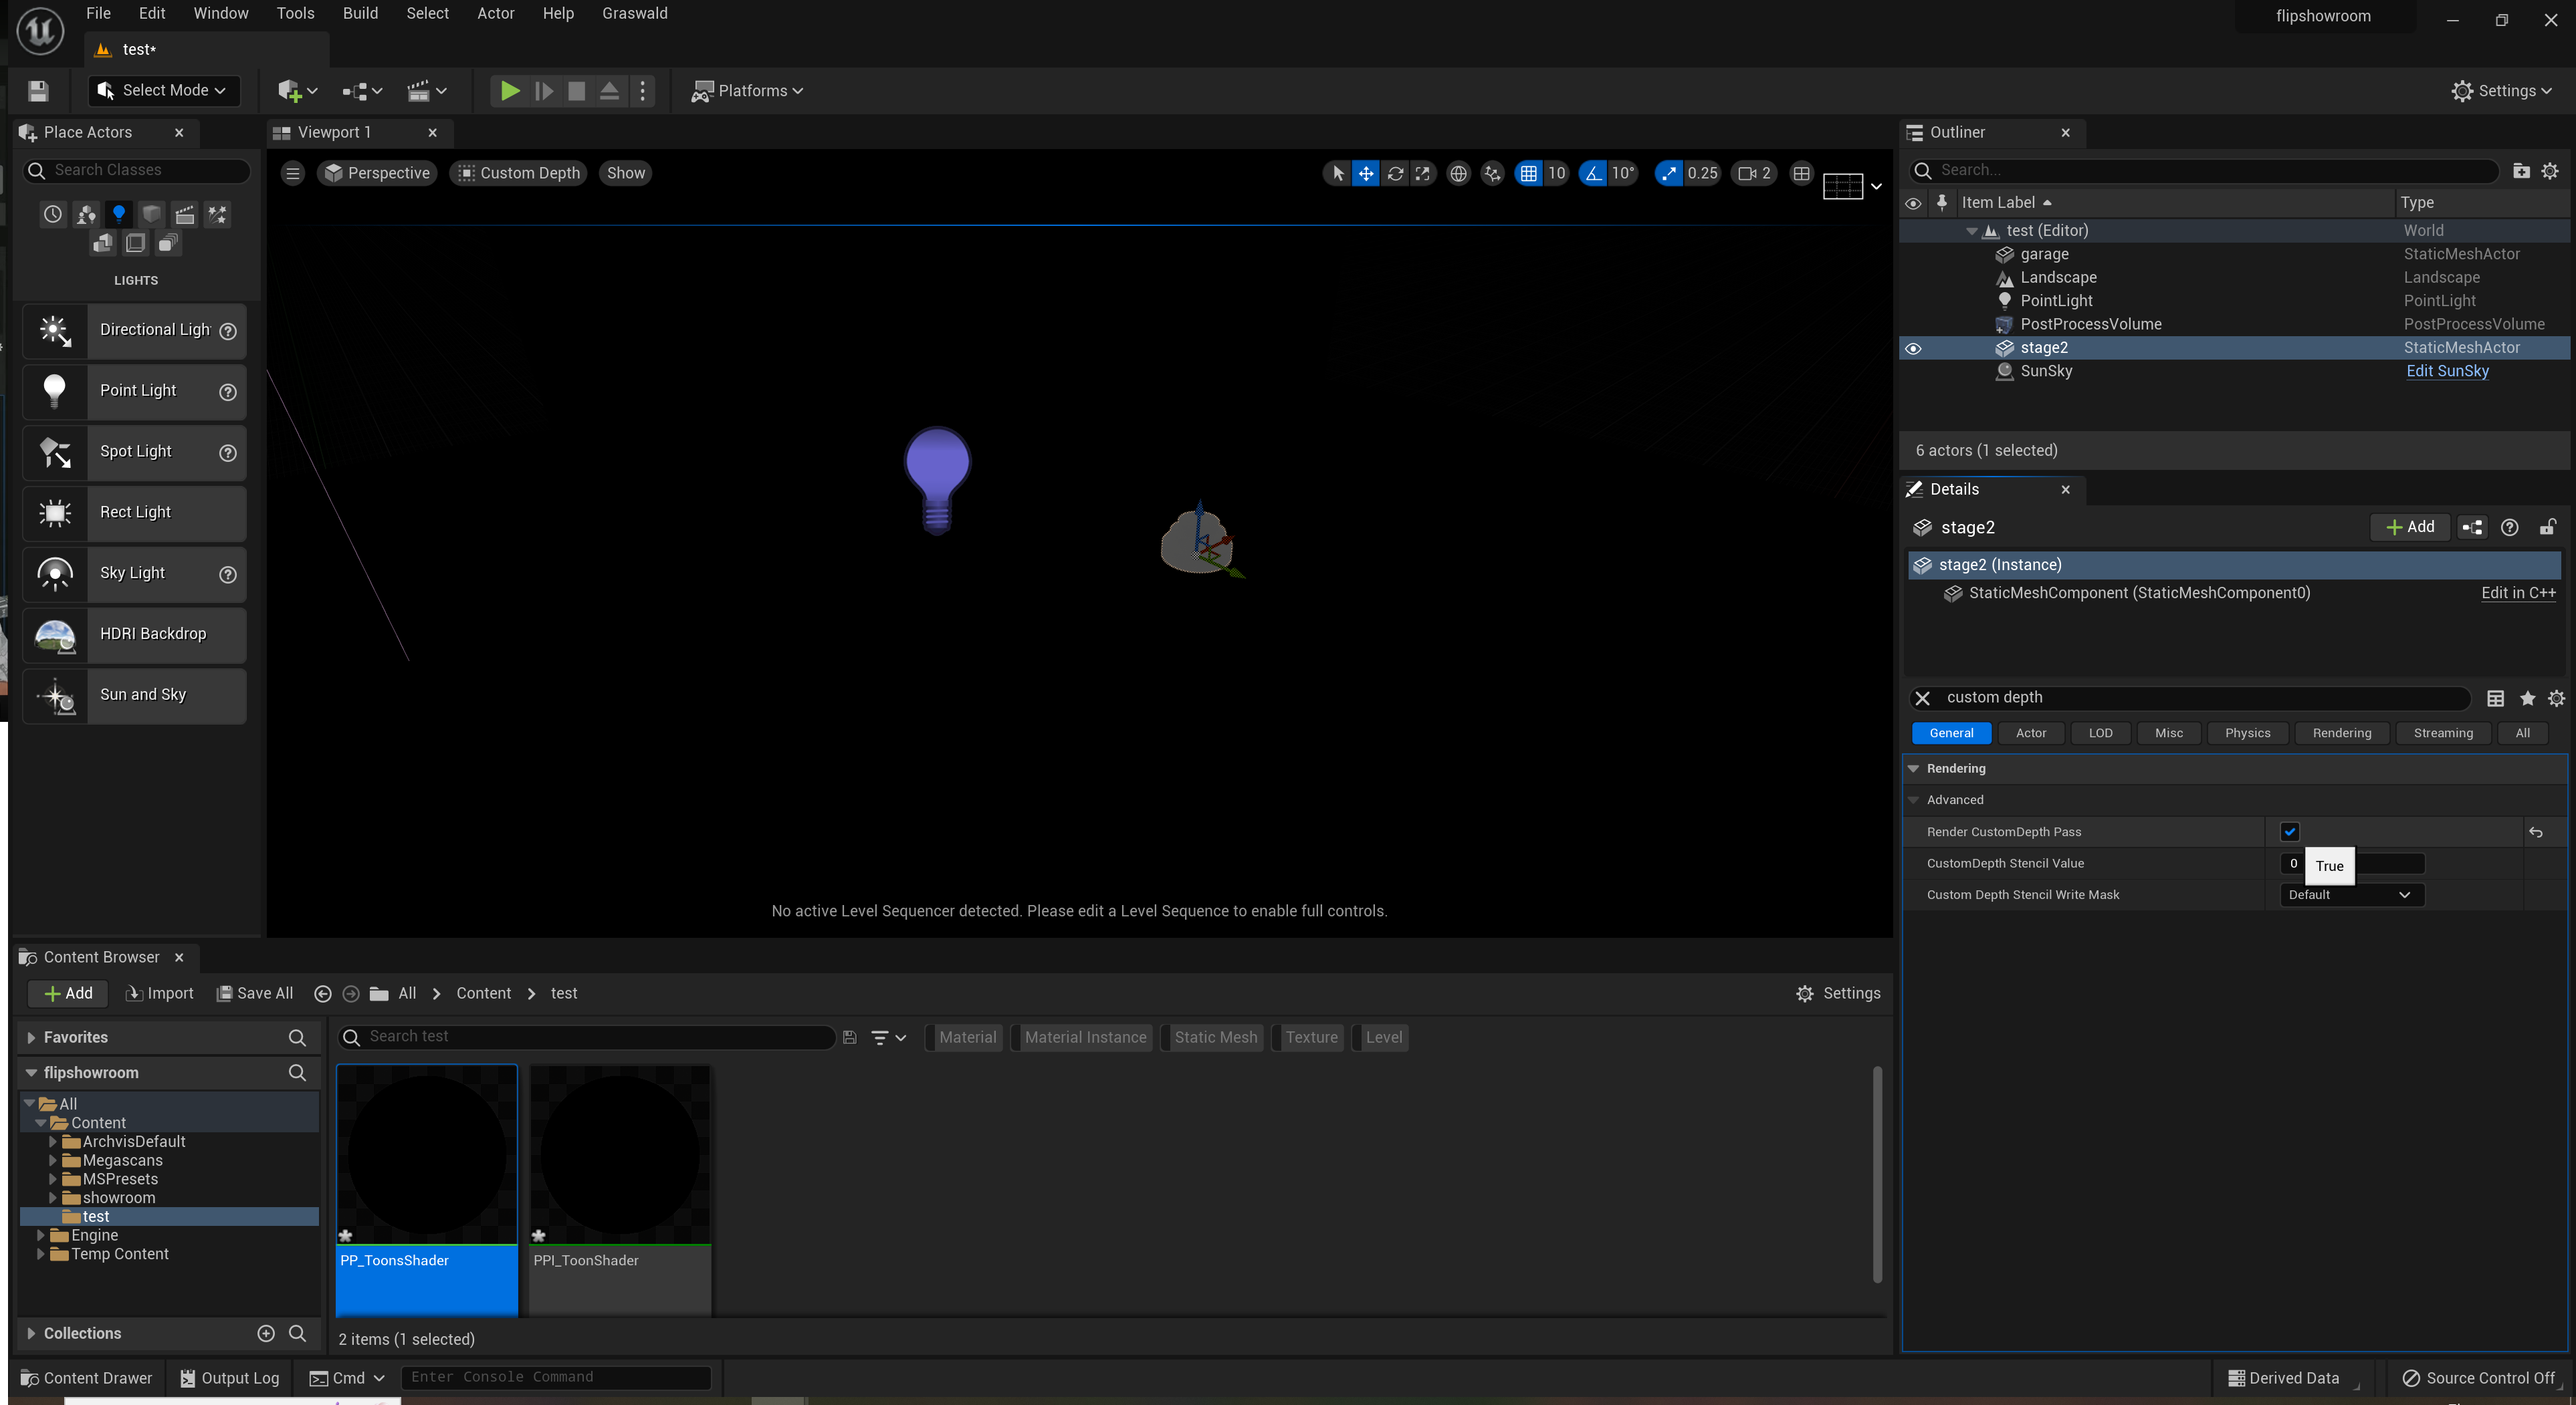Viewport: 2576px width, 1405px height.
Task: Toggle the stage2 visibility eye
Action: (x=1913, y=348)
